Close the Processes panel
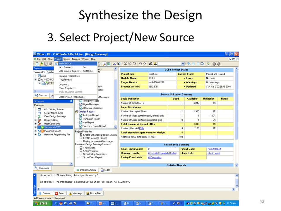The height and width of the screenshot is (211, 281). (x=71, y=101)
